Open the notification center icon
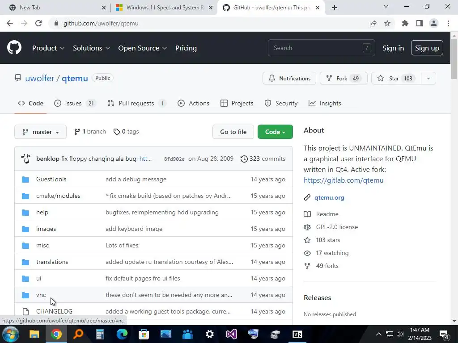Viewport: 458px width, 343px height. click(444, 335)
